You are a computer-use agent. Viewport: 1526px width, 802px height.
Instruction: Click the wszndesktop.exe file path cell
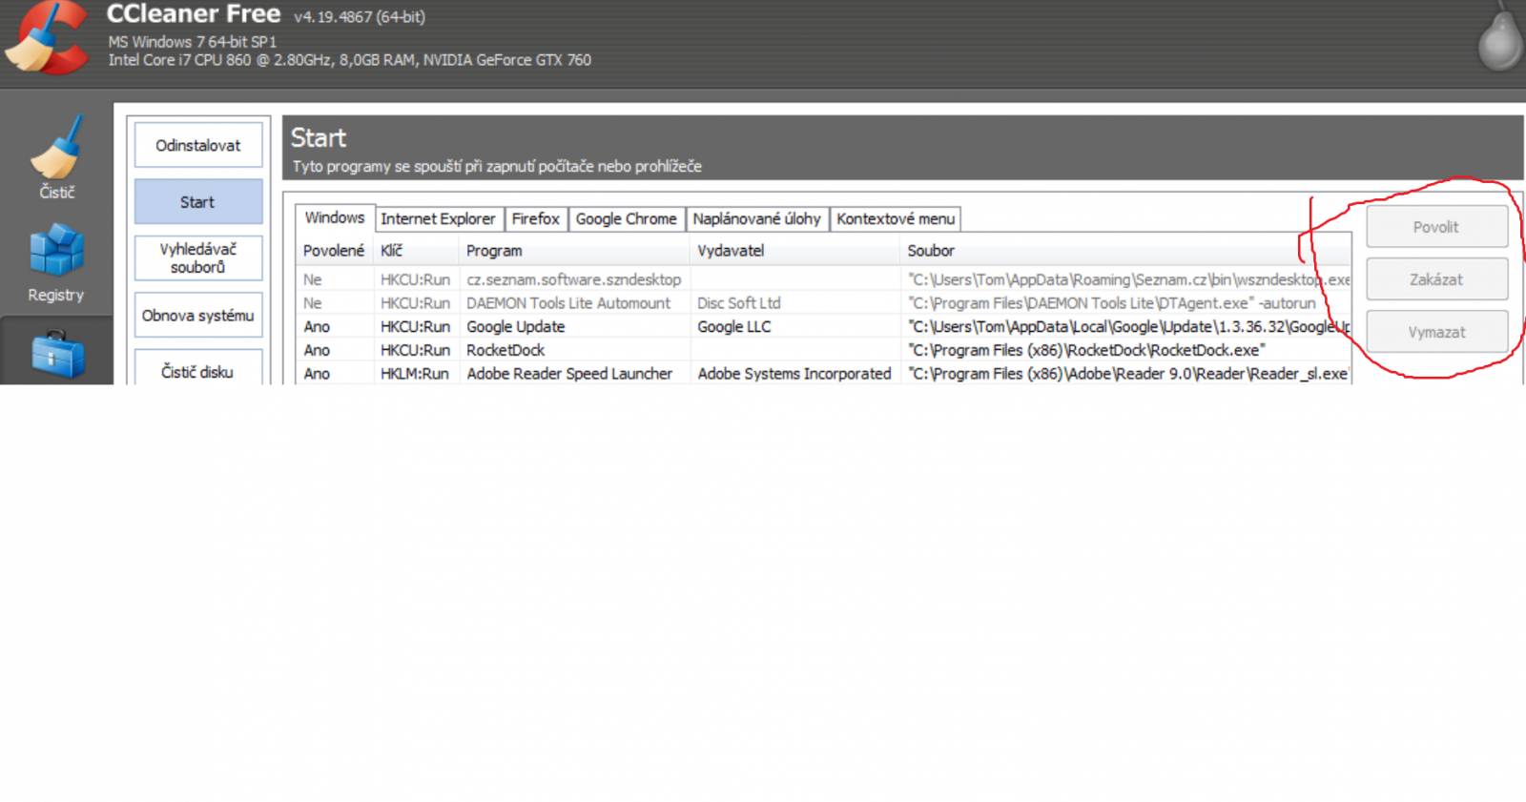click(x=1129, y=279)
